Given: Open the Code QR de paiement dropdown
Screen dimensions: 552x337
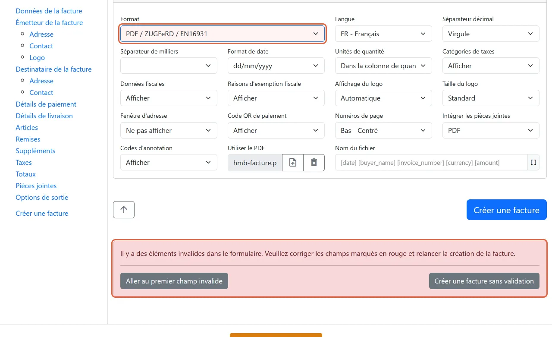Looking at the screenshot, I should 276,130.
